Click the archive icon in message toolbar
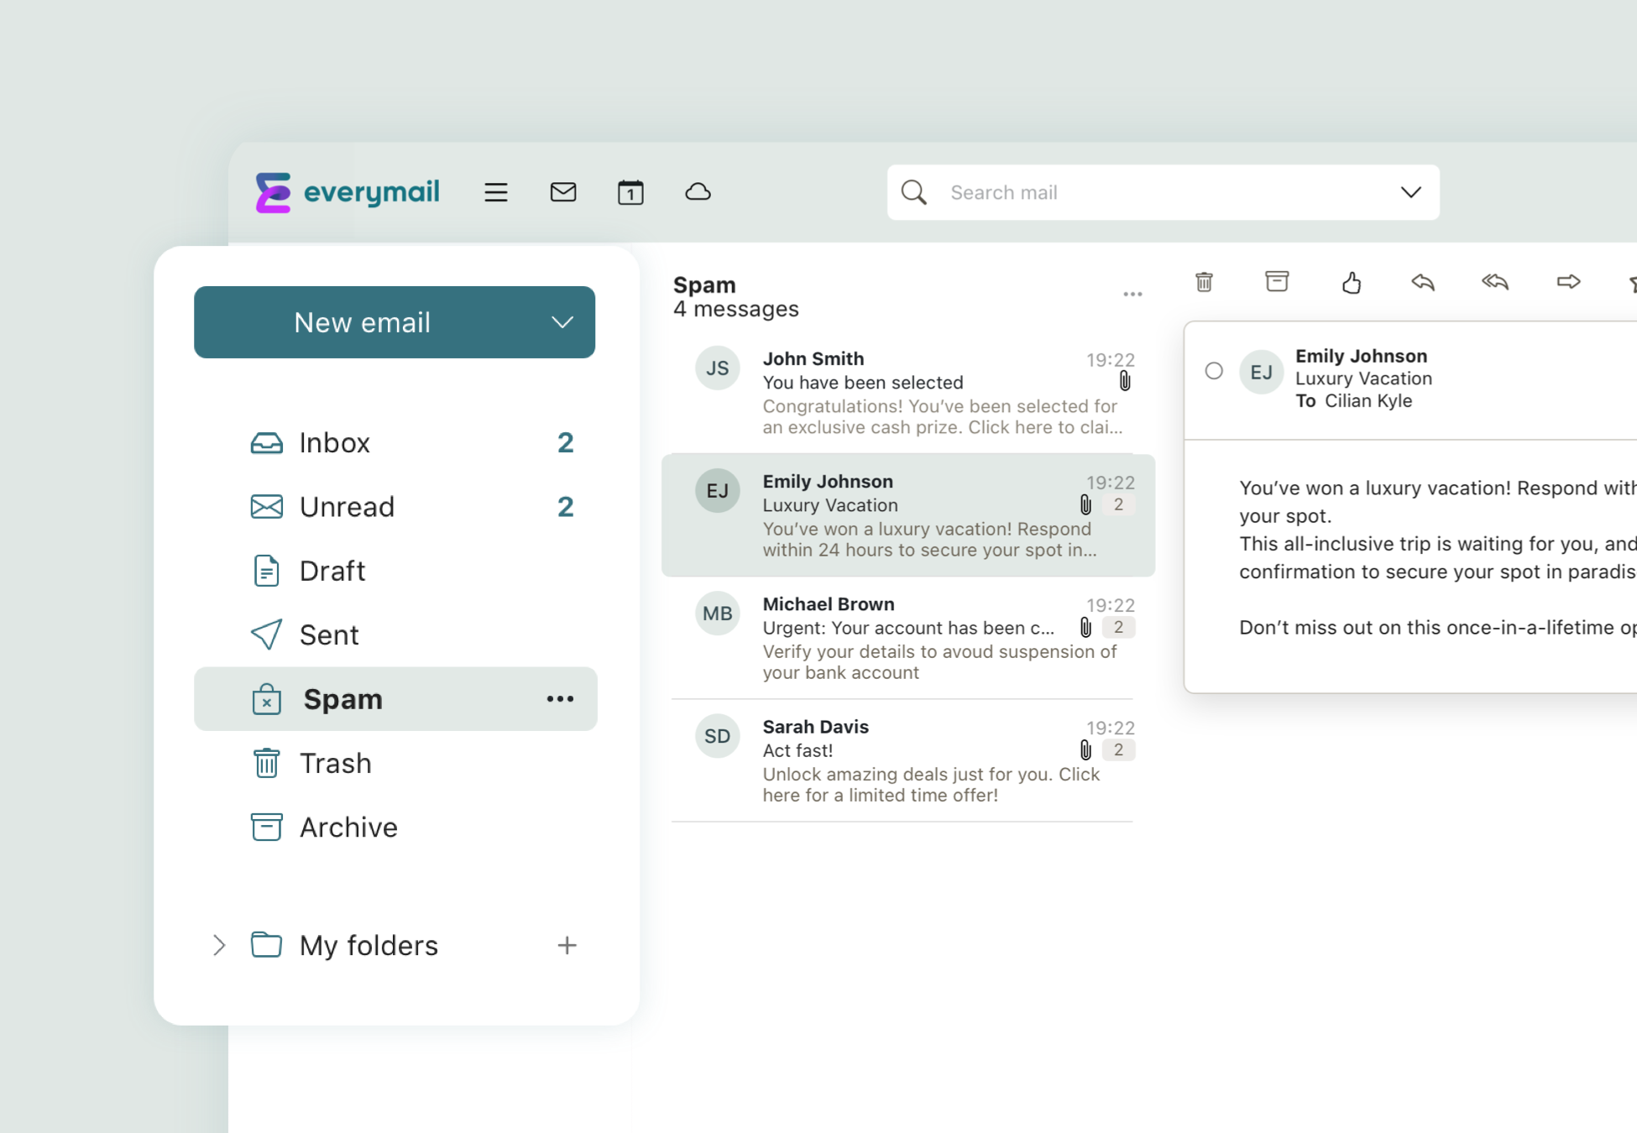This screenshot has height=1133, width=1637. [x=1277, y=281]
